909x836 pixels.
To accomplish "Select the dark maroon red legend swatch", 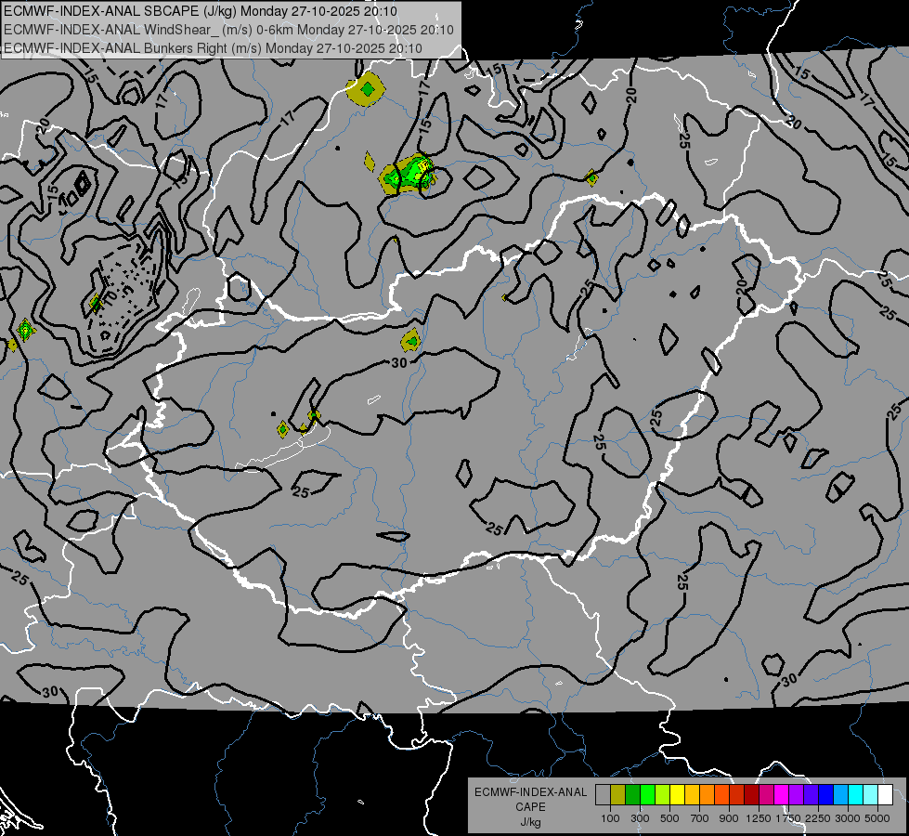I will coord(752,794).
